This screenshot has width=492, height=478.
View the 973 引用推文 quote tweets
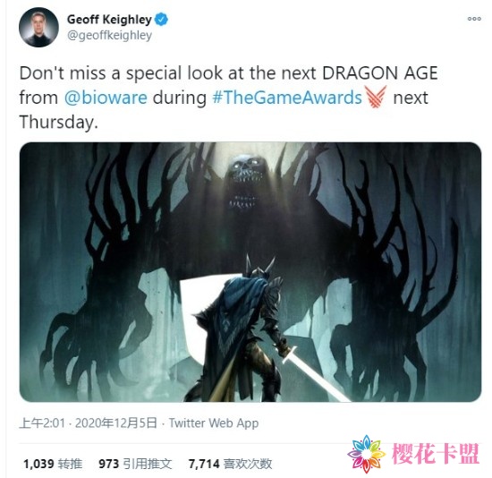point(135,464)
